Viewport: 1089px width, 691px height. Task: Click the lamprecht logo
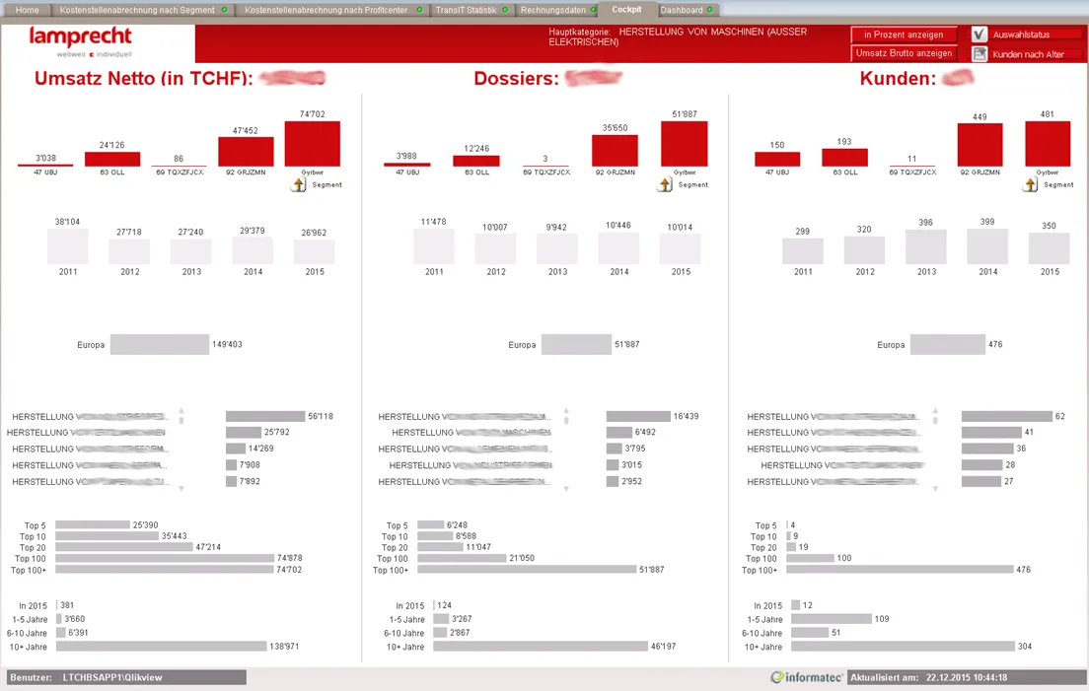[x=81, y=41]
